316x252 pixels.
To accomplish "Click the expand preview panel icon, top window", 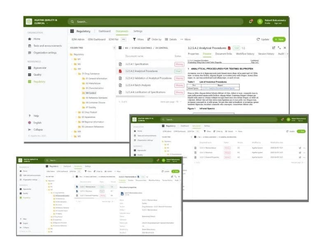I will [x=279, y=48].
